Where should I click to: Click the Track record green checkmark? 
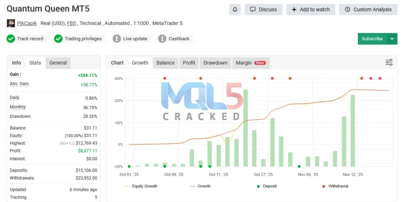[11, 39]
